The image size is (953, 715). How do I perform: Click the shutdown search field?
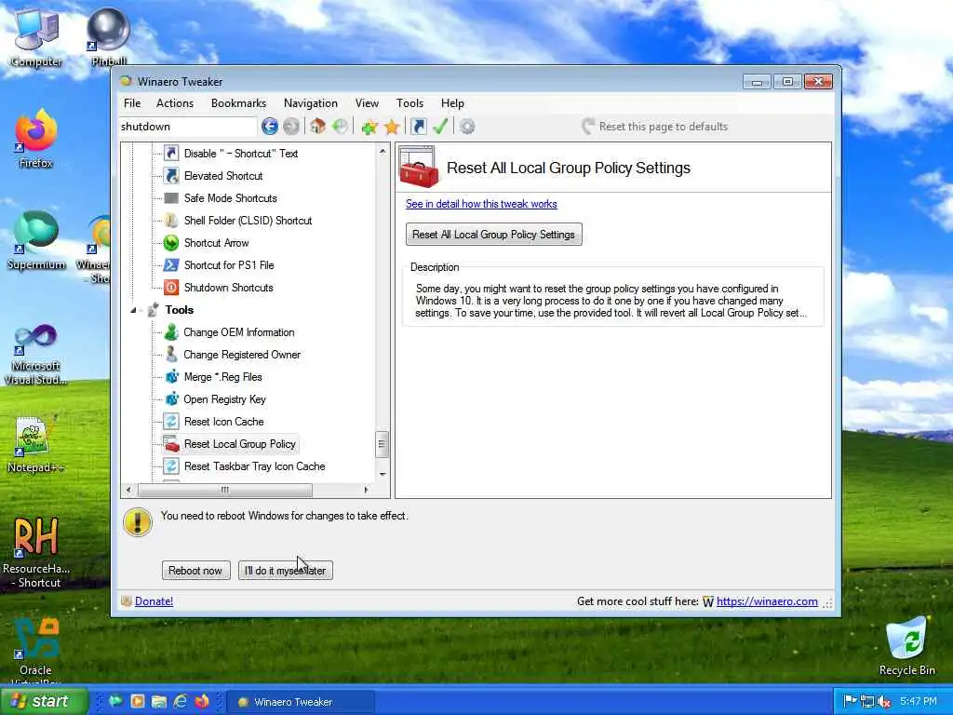click(x=187, y=127)
